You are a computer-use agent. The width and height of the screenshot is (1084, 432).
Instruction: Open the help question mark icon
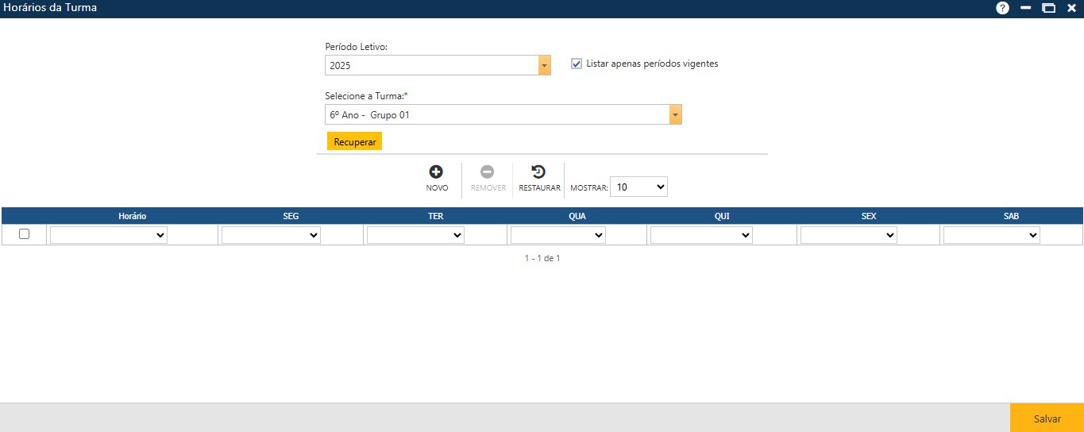click(x=1002, y=8)
